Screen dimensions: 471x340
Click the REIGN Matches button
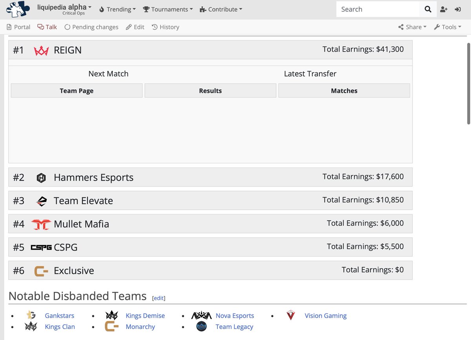(344, 90)
